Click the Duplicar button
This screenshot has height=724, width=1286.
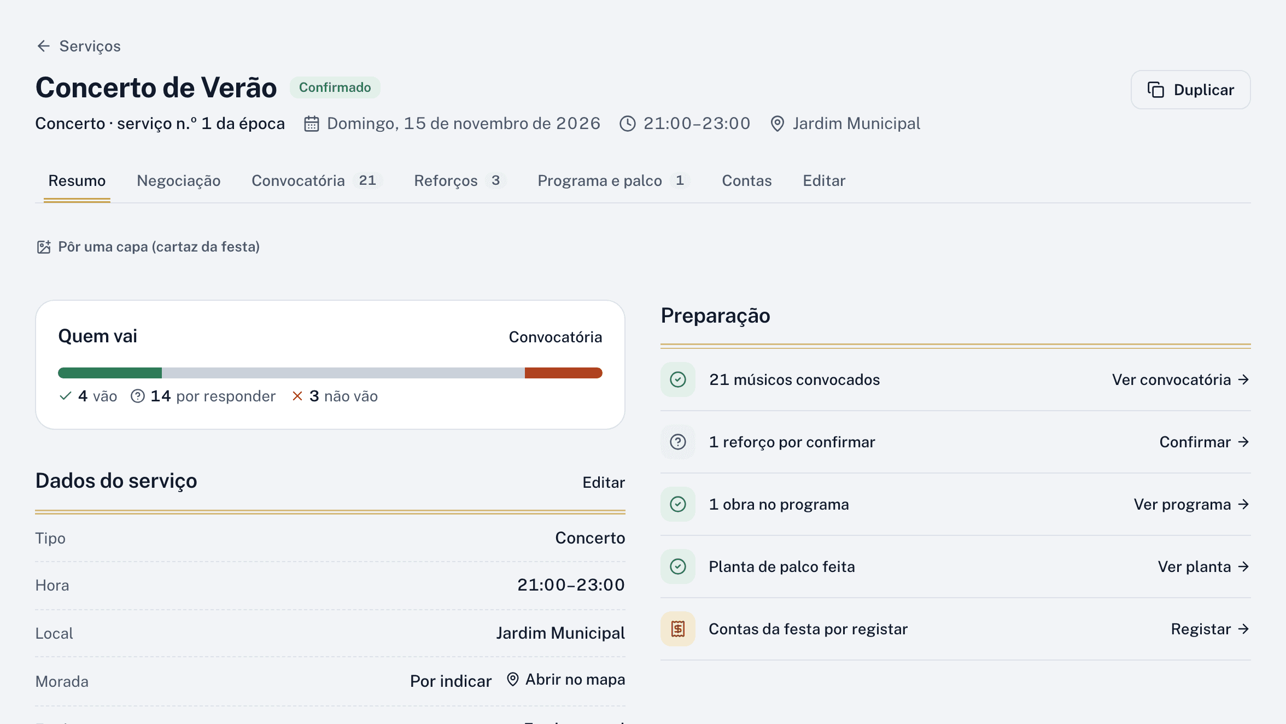(1190, 90)
